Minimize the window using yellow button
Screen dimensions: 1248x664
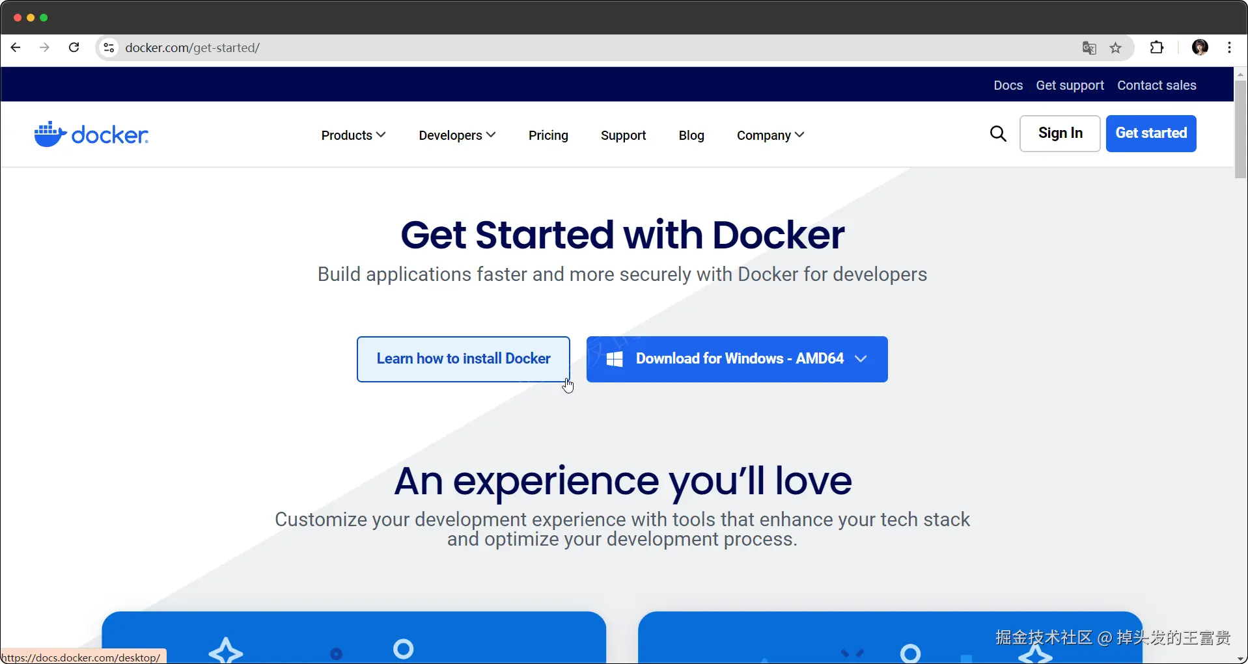pyautogui.click(x=31, y=18)
